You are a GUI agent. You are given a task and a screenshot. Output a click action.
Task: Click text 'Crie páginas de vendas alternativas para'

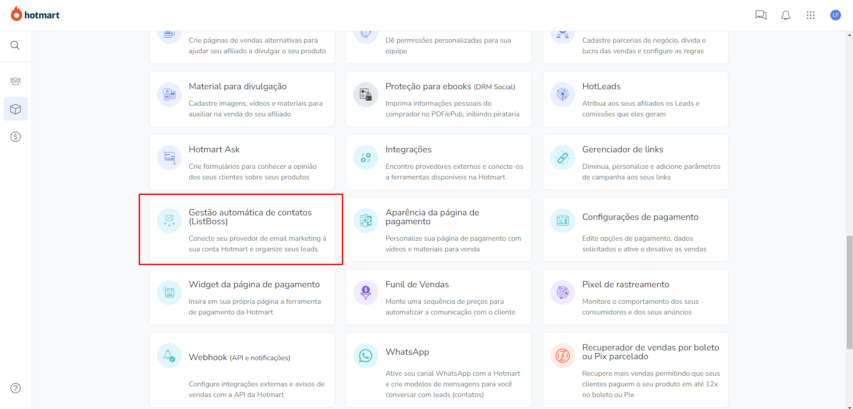(253, 40)
